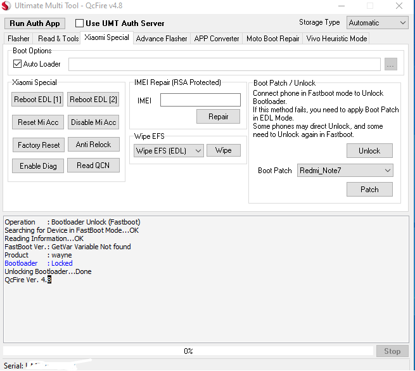Click the 'Operation : Bootloader Unlock (Fastboot)' line
The height and width of the screenshot is (371, 415).
[72, 222]
